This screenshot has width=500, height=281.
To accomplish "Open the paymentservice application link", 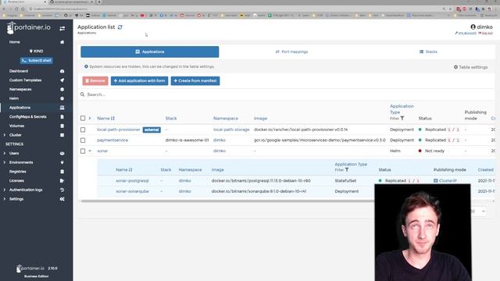I will (x=112, y=140).
